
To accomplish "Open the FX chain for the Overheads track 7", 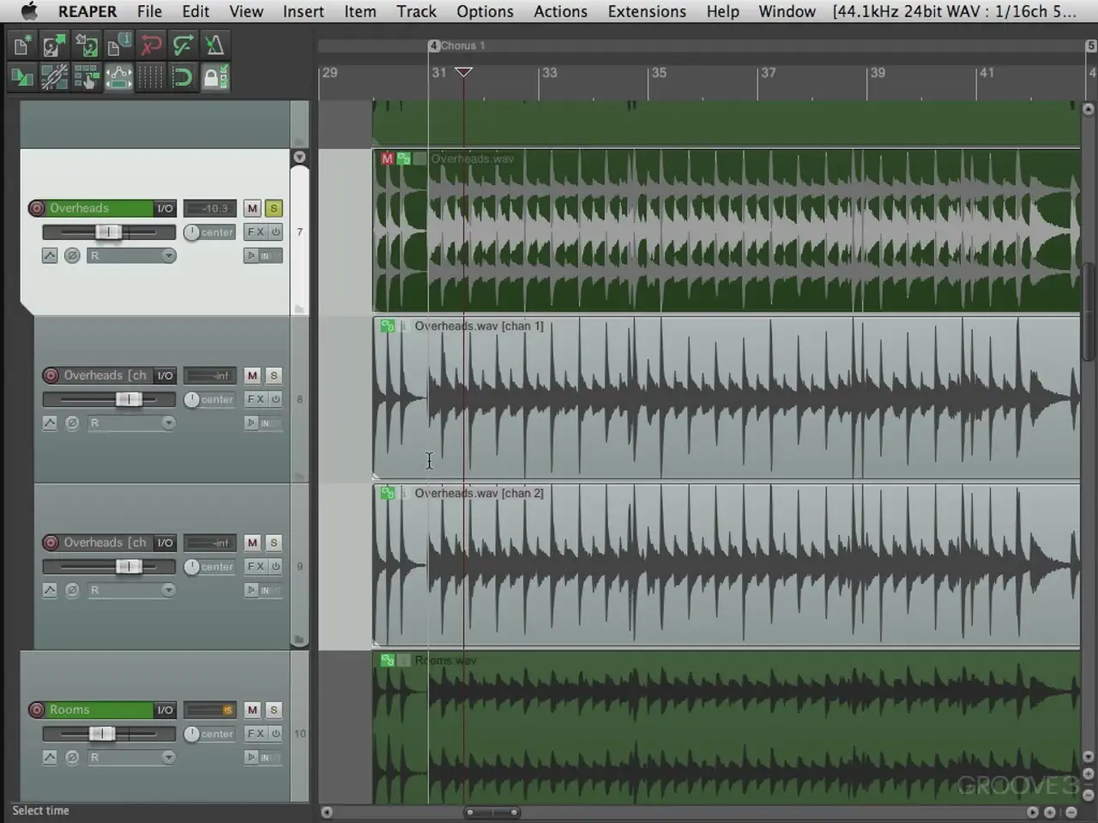I will tap(256, 232).
